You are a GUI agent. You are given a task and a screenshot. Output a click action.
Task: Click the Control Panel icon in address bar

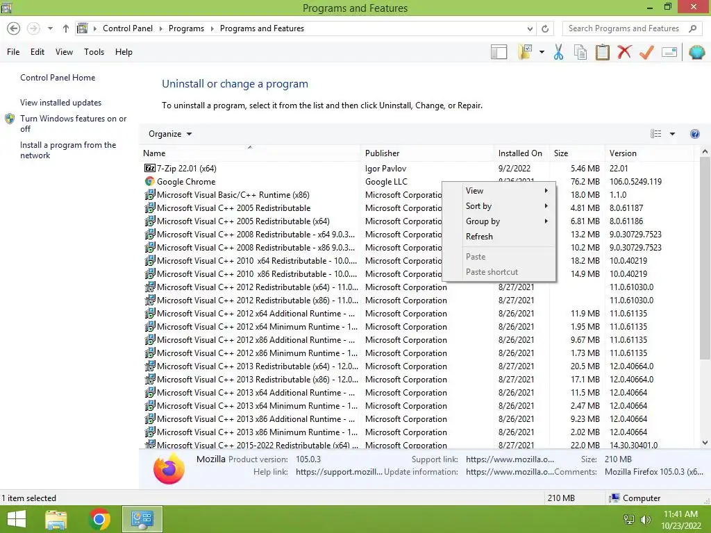click(82, 28)
